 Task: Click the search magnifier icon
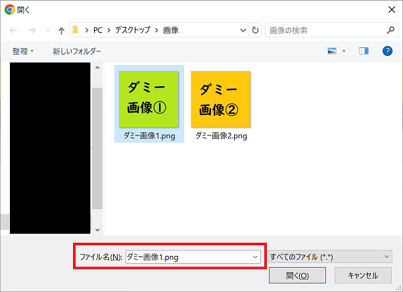[391, 30]
